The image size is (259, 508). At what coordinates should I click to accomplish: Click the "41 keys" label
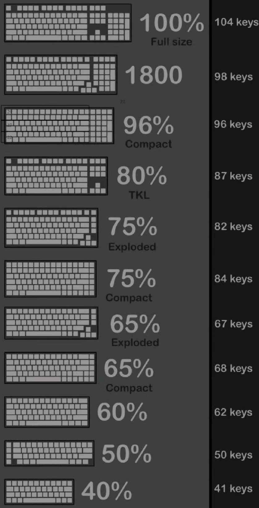(234, 488)
